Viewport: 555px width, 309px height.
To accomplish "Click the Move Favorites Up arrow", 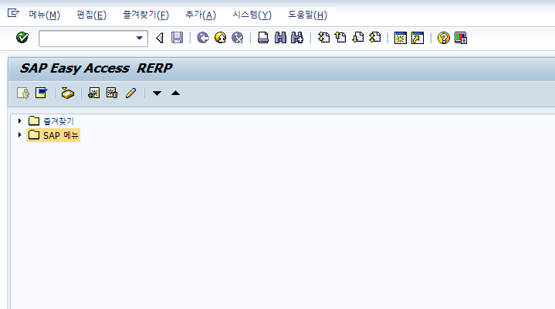I will click(175, 93).
